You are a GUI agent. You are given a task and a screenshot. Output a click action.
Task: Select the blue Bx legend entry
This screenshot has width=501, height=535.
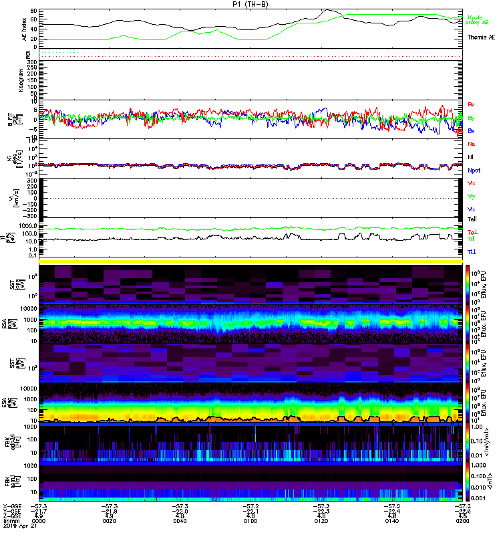point(471,130)
